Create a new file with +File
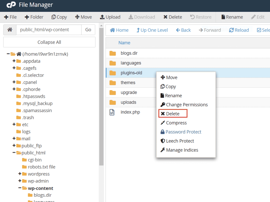 [x=10, y=17]
